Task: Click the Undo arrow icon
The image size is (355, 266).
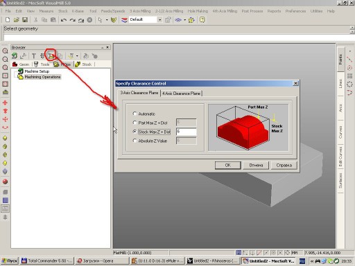Action: (64, 20)
